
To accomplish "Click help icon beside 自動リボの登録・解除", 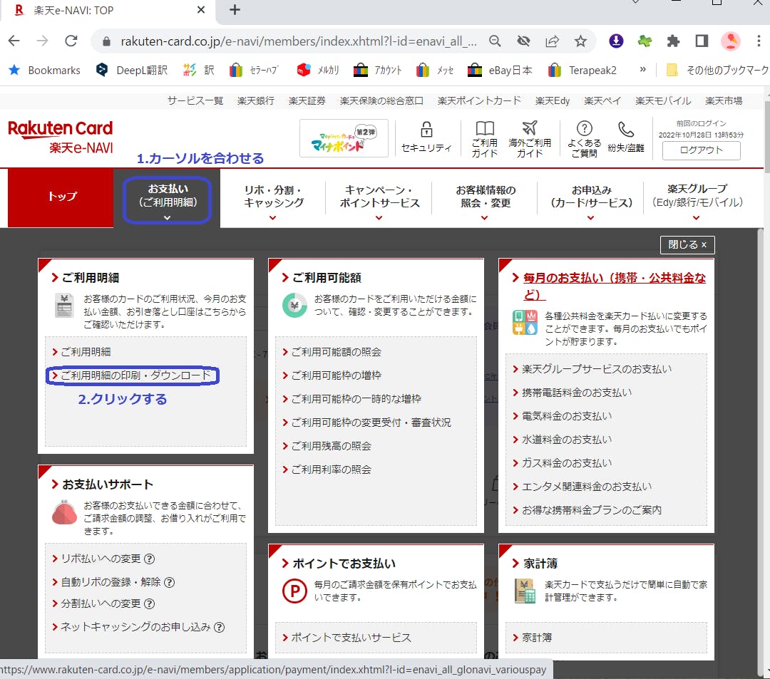I will tap(170, 582).
